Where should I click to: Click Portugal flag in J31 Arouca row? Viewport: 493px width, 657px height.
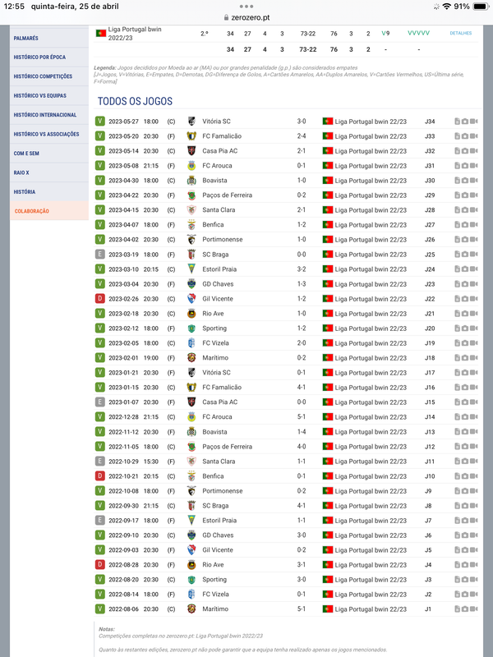click(x=327, y=166)
